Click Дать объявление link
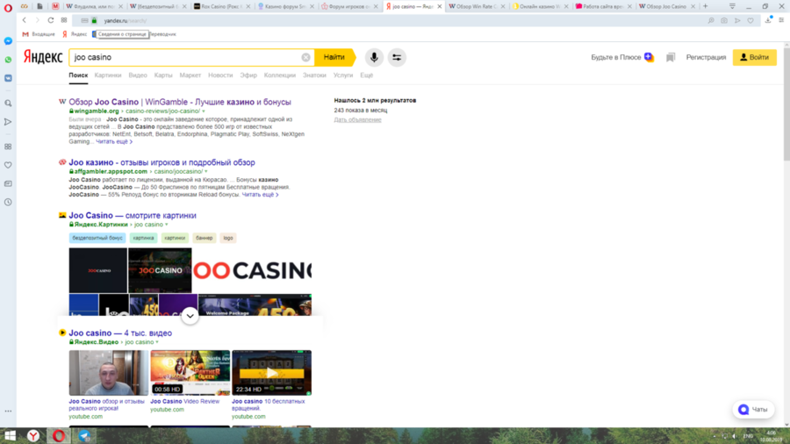This screenshot has width=790, height=444. click(358, 120)
